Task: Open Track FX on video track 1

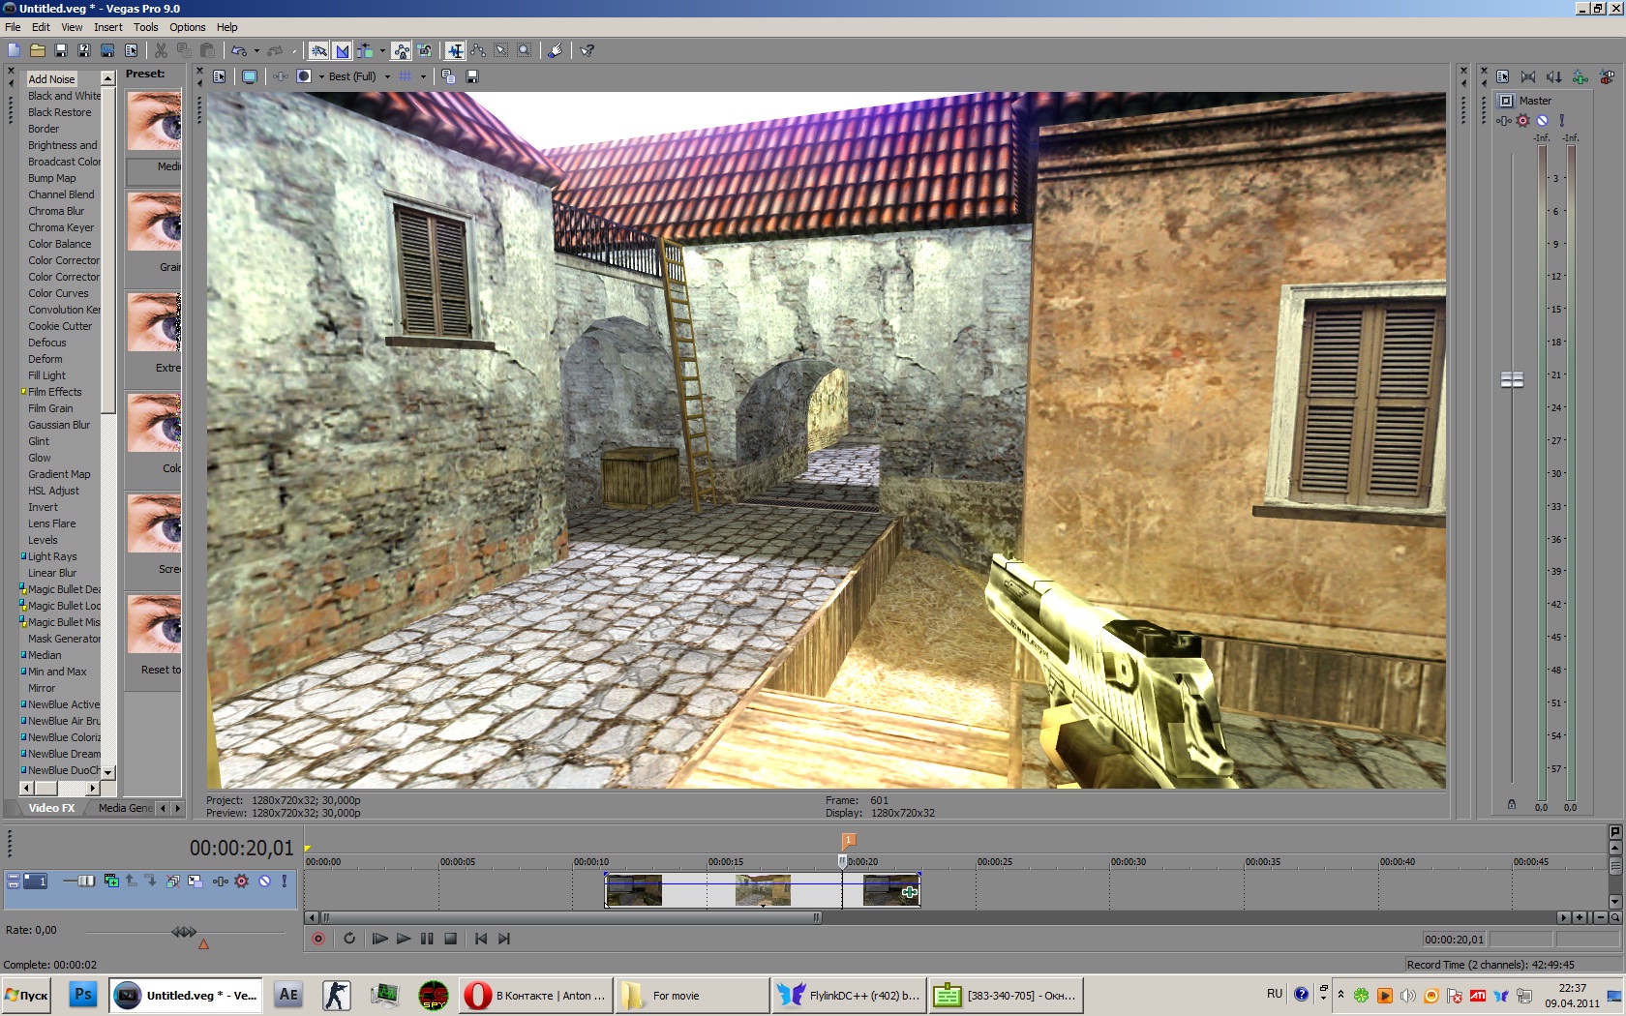Action: 221,881
